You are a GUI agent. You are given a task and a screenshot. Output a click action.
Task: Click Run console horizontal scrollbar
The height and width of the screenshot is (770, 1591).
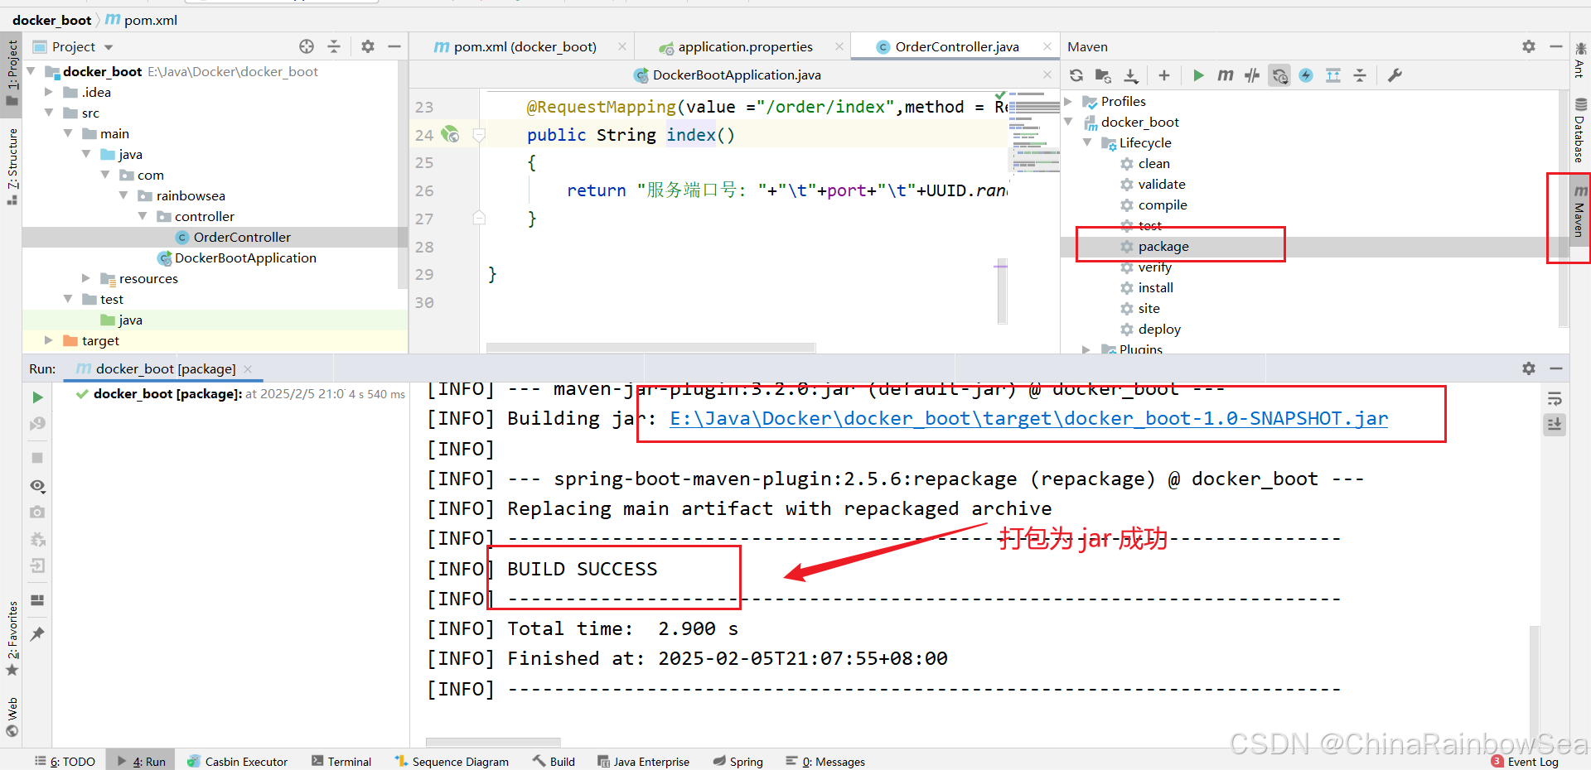tap(493, 742)
